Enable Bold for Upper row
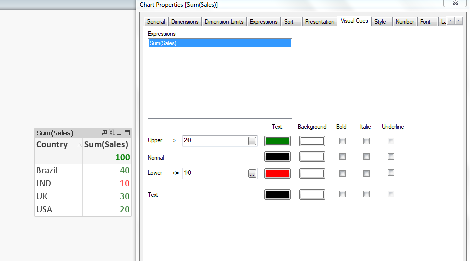470x261 pixels. coord(342,141)
